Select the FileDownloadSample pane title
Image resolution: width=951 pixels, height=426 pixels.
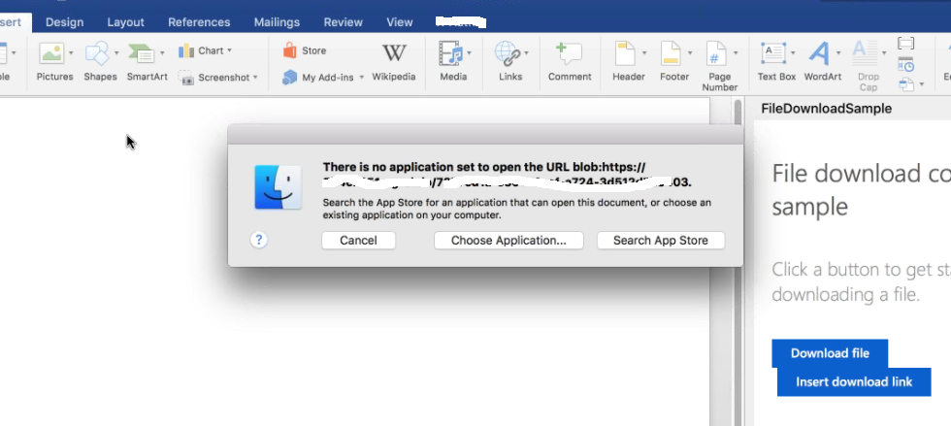826,109
